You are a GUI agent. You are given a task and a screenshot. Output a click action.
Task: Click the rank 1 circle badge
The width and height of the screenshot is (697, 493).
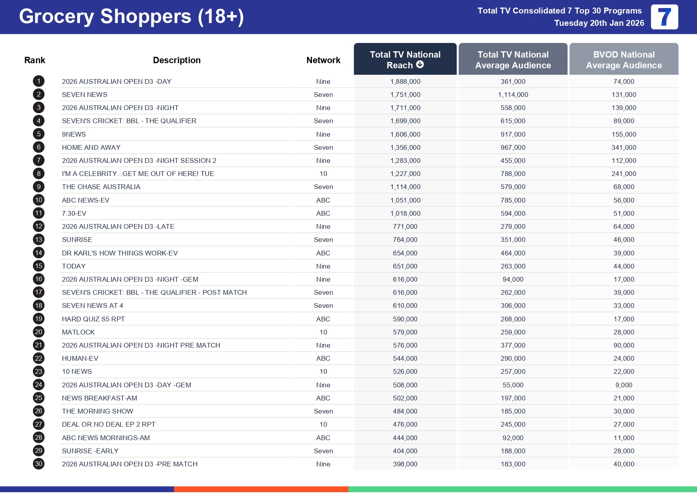click(x=39, y=81)
